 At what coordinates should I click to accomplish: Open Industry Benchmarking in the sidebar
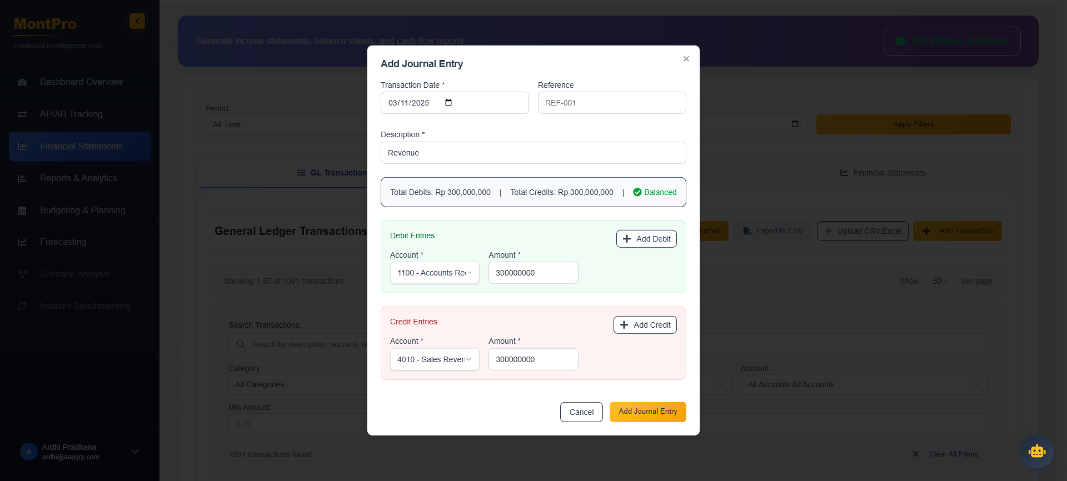(79, 306)
